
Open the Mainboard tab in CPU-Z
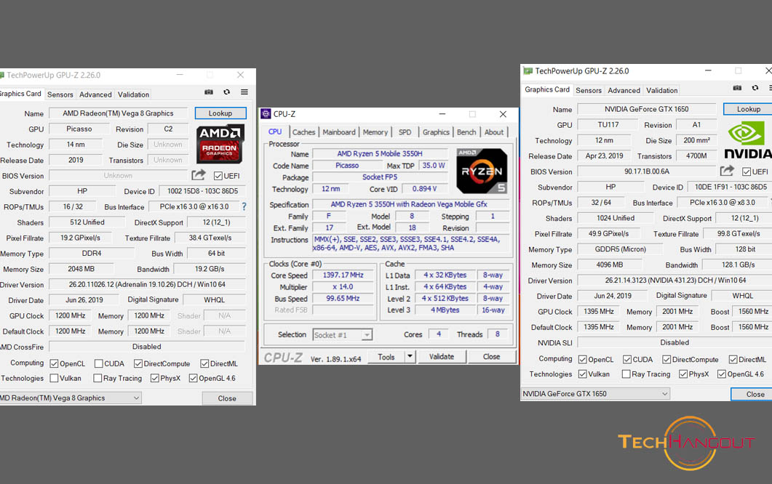point(339,132)
